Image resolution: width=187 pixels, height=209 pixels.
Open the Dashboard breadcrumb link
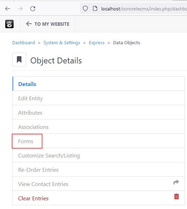click(24, 42)
